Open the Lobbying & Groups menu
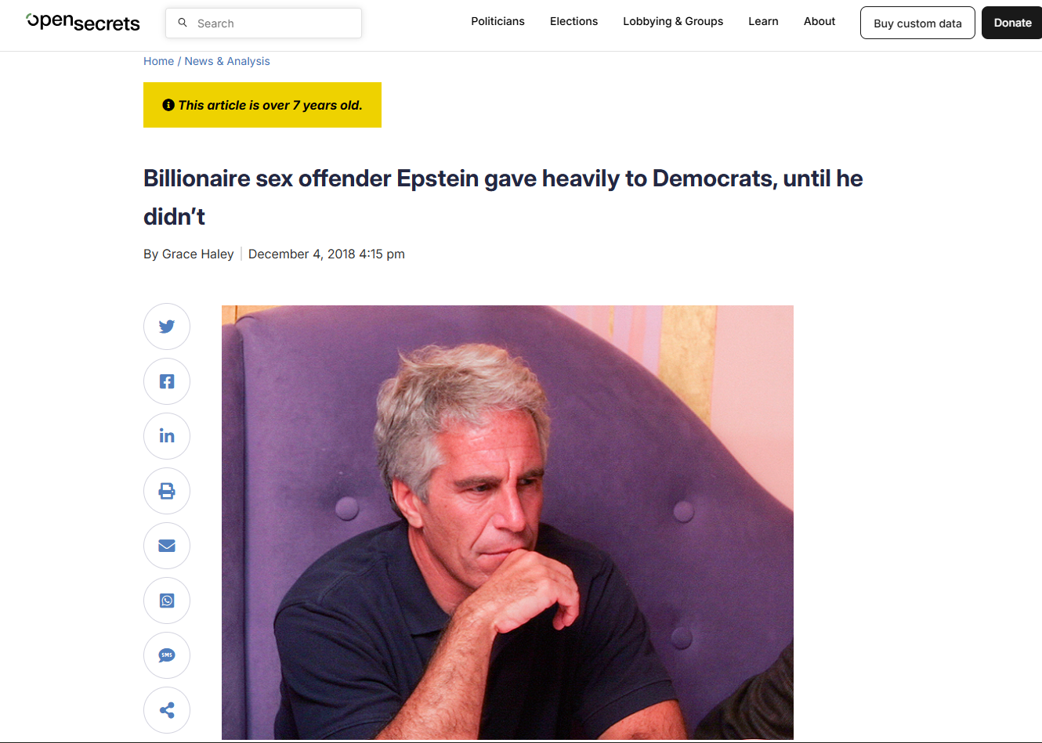The height and width of the screenshot is (743, 1042). (673, 21)
